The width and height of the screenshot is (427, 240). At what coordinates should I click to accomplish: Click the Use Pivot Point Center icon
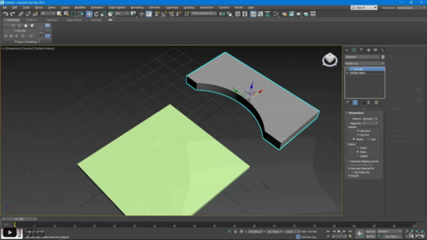coord(133,14)
